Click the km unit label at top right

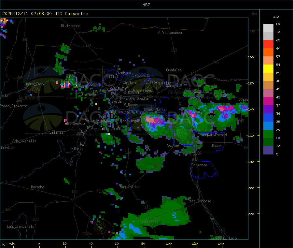tap(255, 14)
